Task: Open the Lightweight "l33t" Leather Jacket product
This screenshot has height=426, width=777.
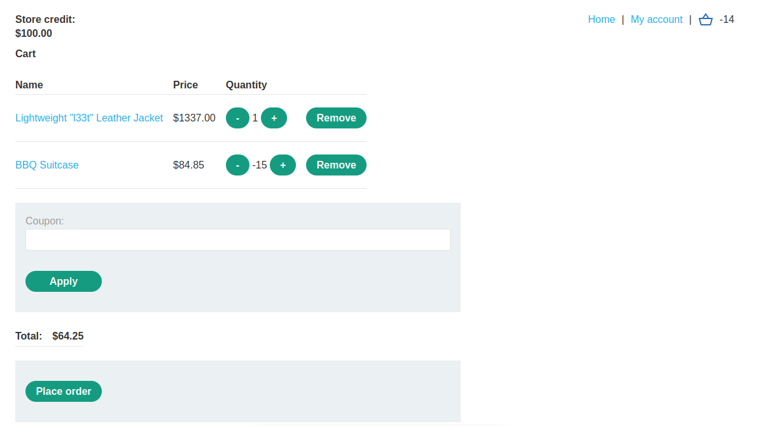Action: coord(89,118)
